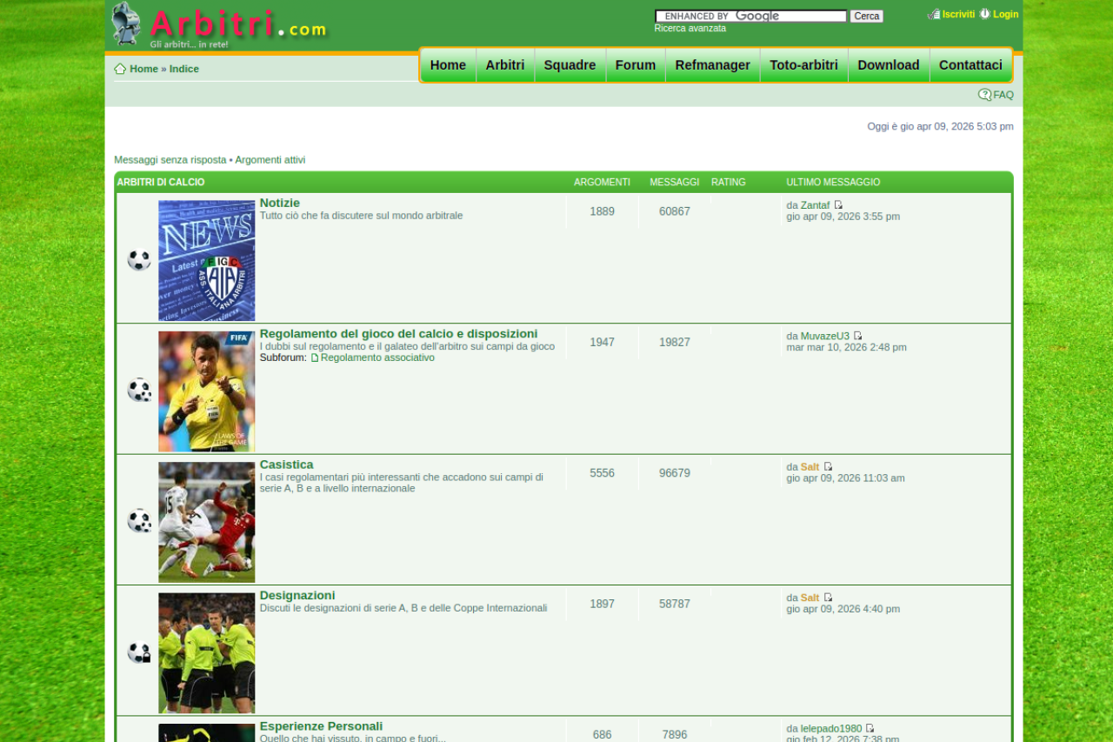
Task: Click the Designazioni referees thumbnail image
Action: (x=207, y=653)
